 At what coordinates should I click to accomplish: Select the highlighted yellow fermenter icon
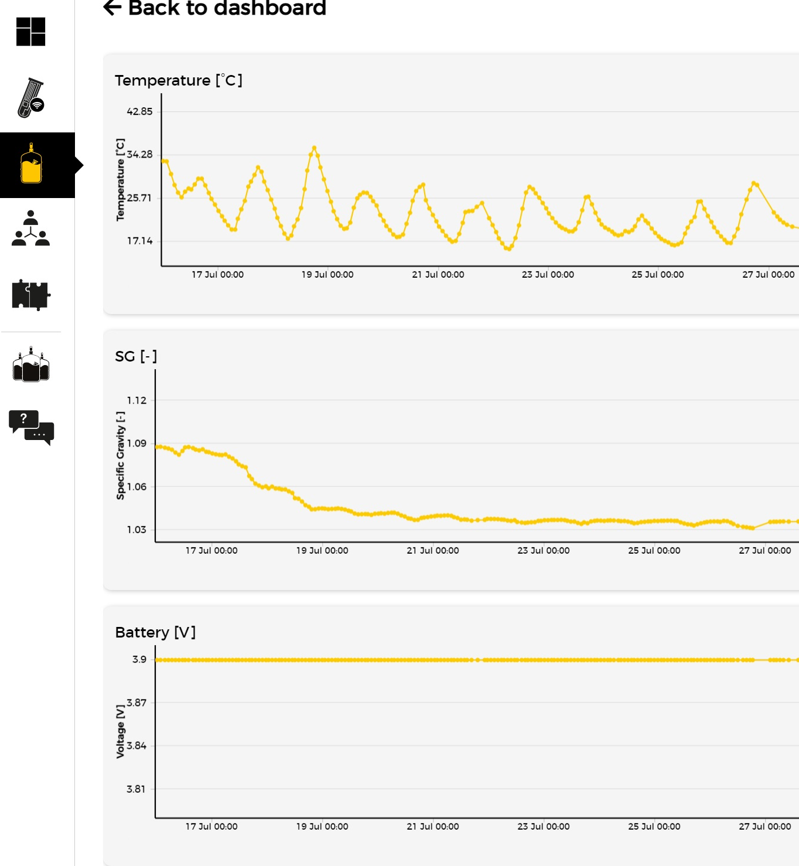coord(32,165)
